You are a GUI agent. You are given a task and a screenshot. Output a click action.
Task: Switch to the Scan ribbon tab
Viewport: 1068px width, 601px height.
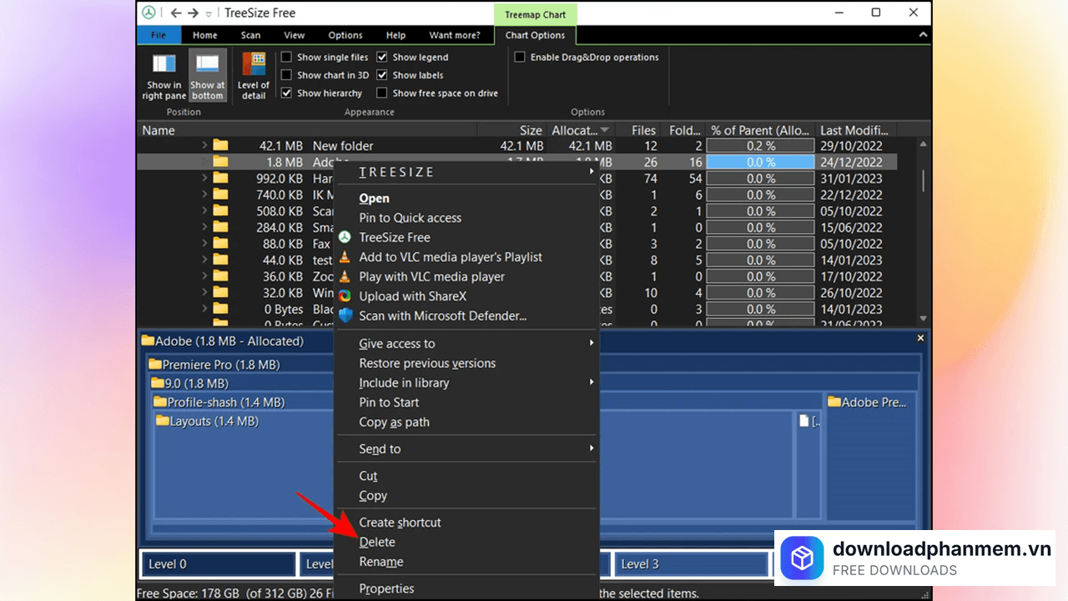coord(250,35)
